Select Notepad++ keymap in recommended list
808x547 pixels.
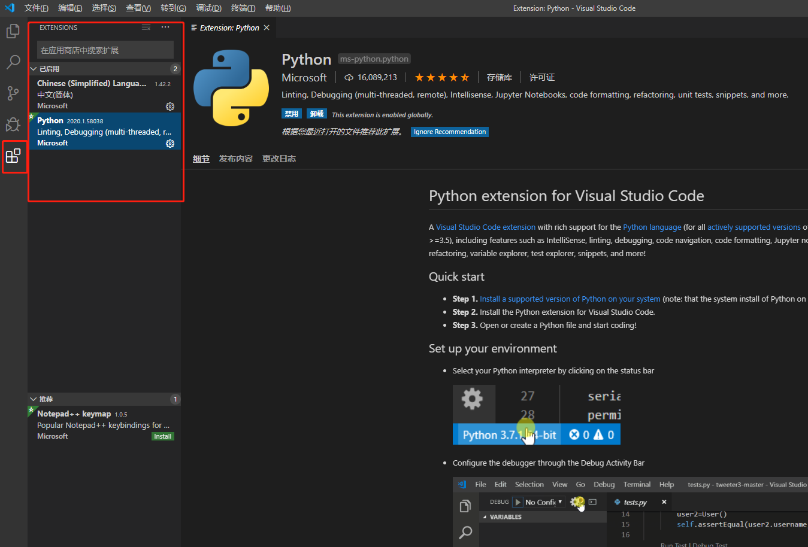click(x=105, y=425)
